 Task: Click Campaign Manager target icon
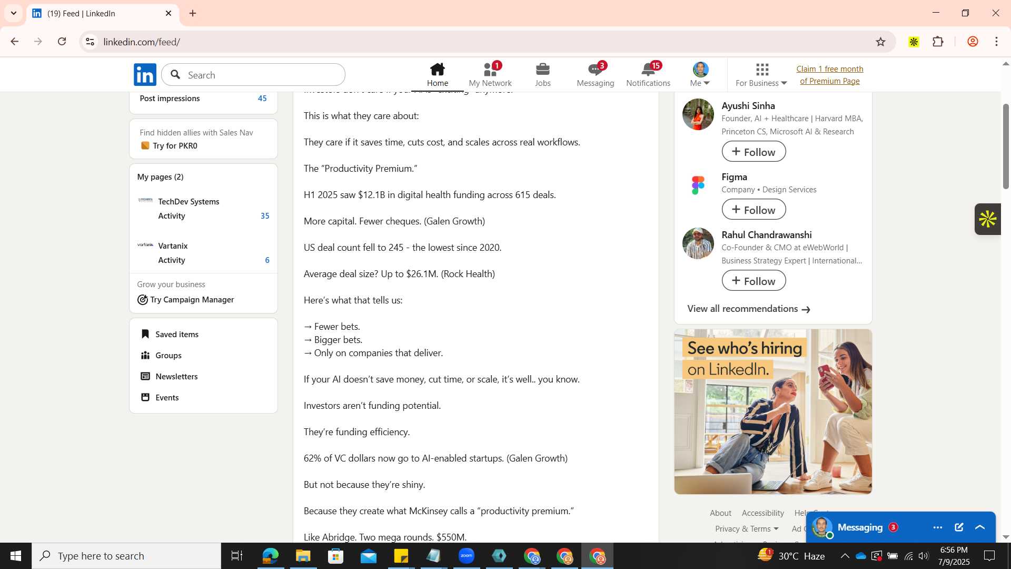tap(142, 300)
